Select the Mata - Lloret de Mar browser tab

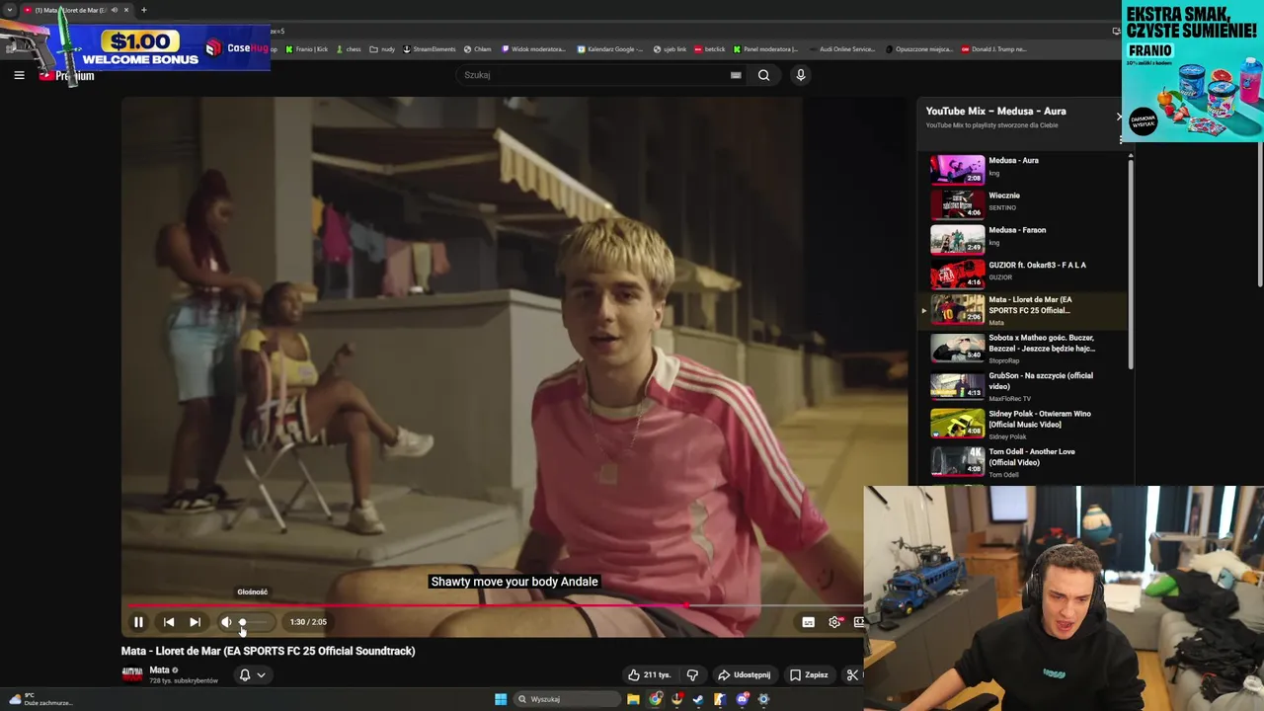(77, 10)
